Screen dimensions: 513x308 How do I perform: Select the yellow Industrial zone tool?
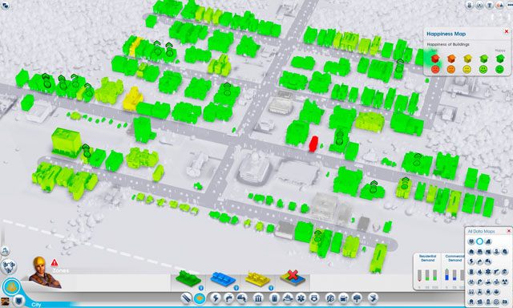tap(258, 278)
